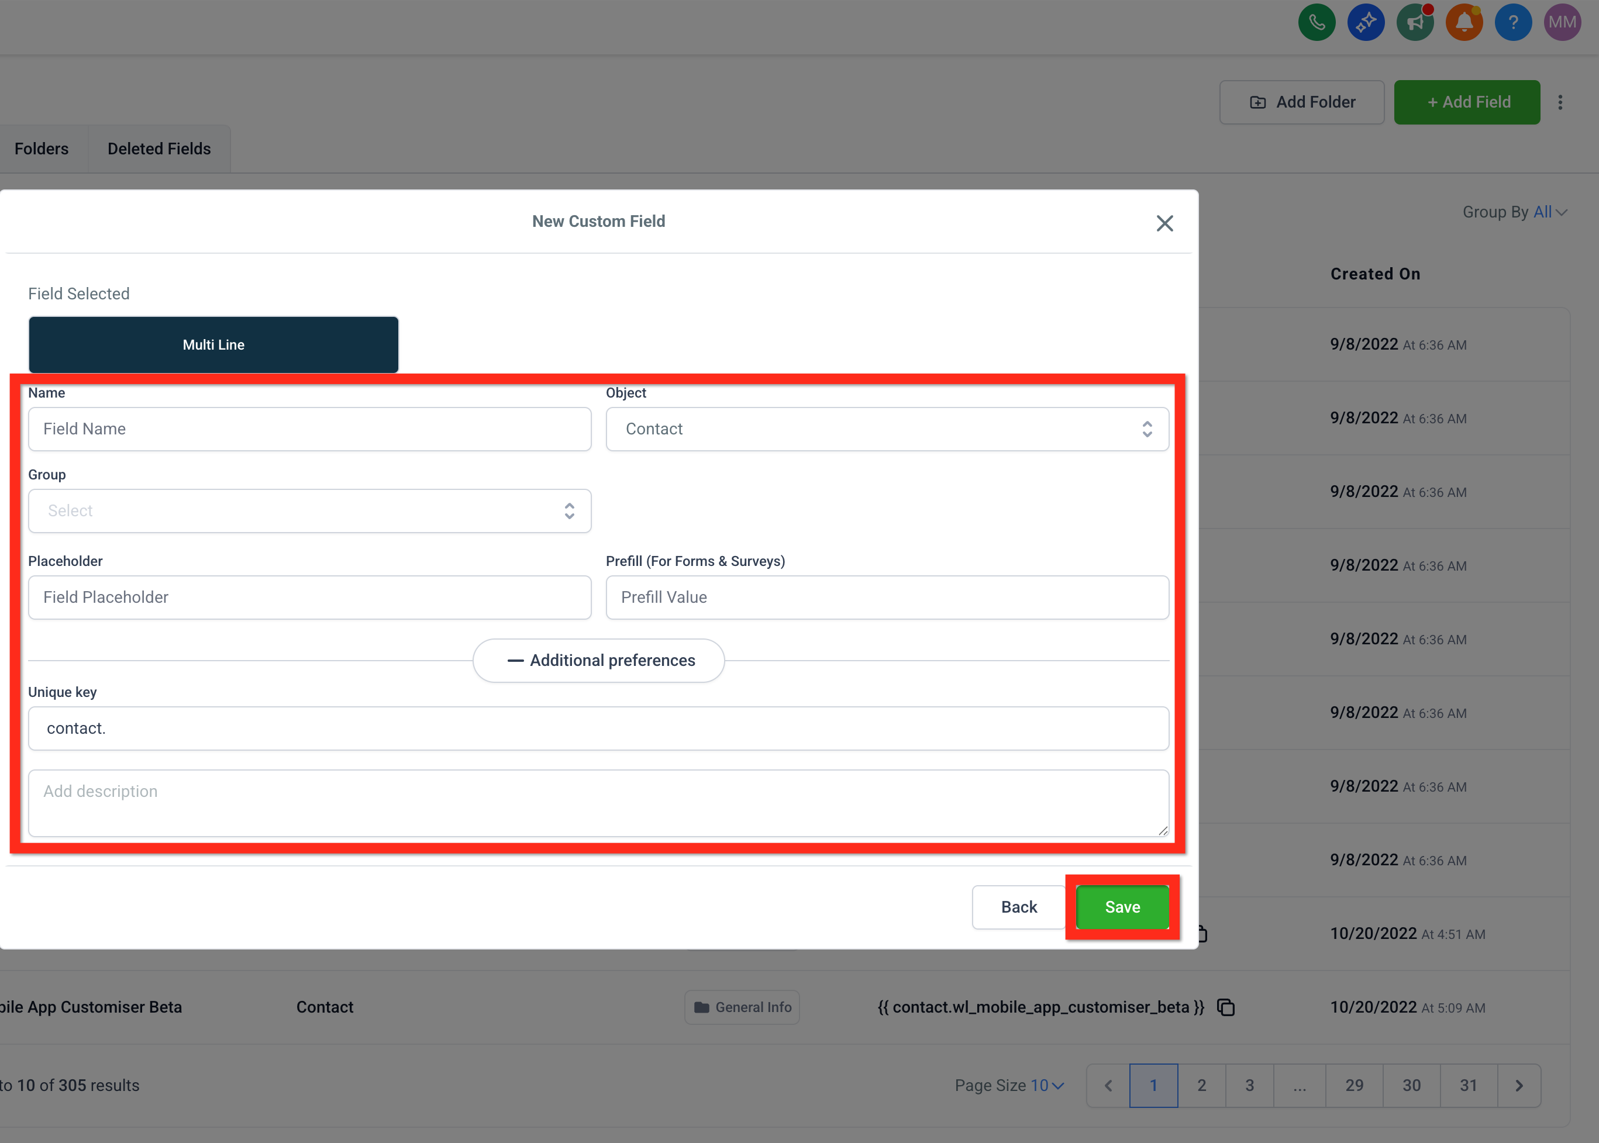Copy the wl_mobile_app_customiser_beta key icon
This screenshot has height=1143, width=1599.
(x=1226, y=1007)
